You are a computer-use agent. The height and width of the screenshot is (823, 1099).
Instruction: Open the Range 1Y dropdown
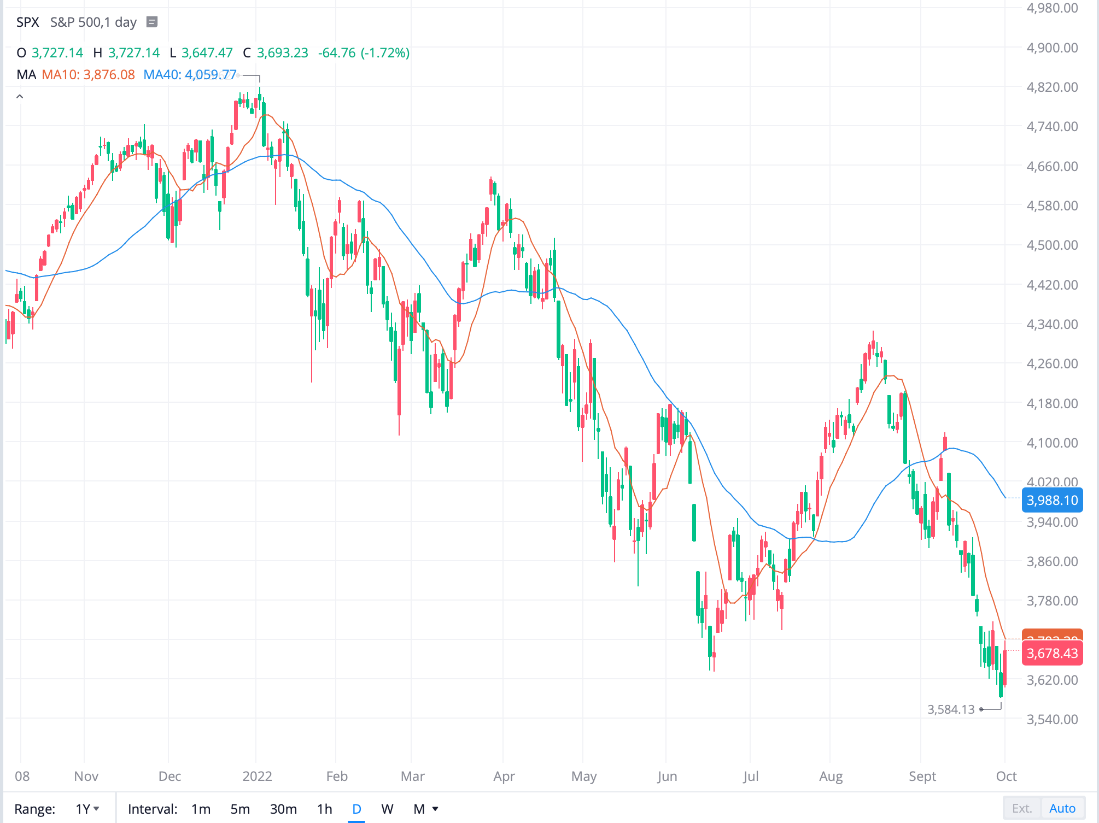[86, 808]
